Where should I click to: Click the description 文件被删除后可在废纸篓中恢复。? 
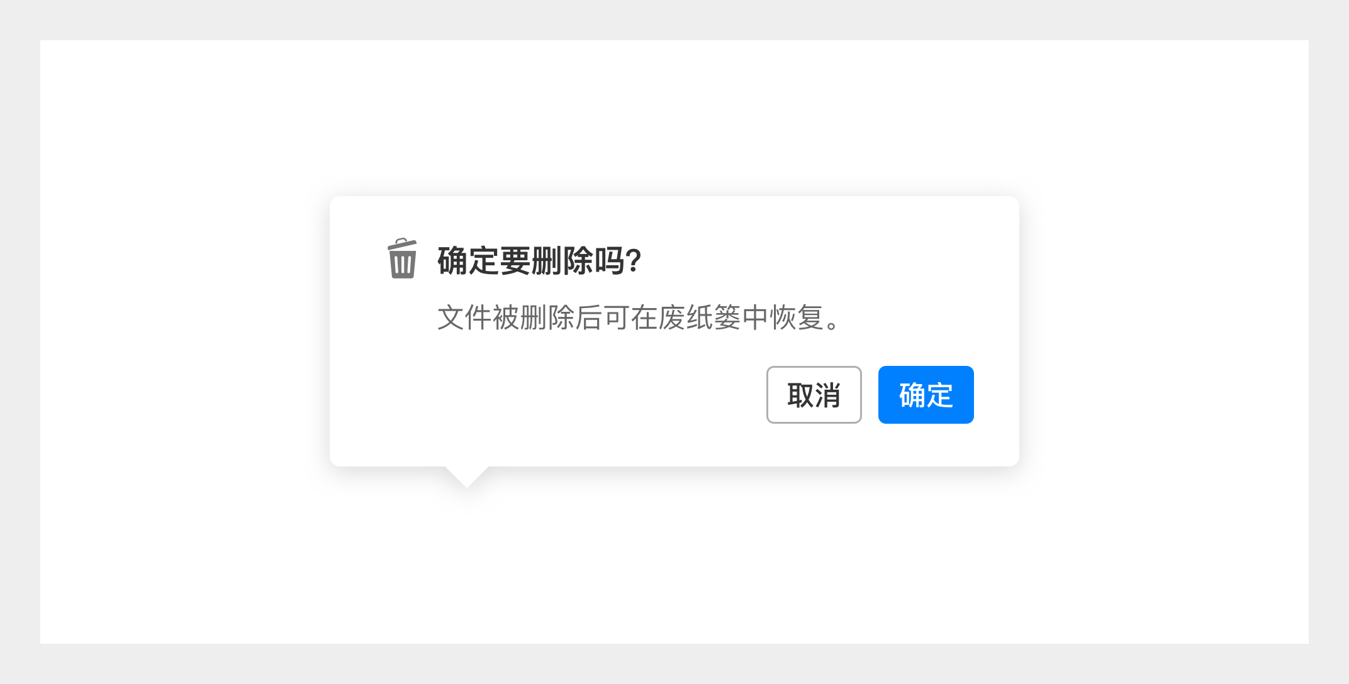click(639, 317)
